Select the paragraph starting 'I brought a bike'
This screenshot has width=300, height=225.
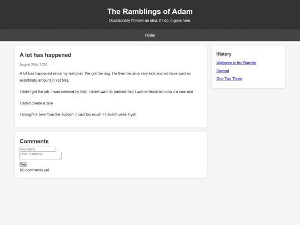[78, 114]
